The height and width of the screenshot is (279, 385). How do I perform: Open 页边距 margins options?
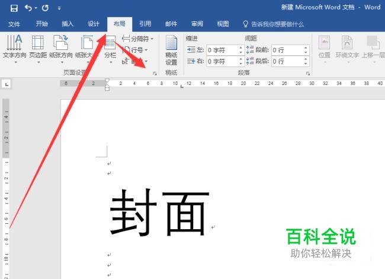[x=38, y=49]
